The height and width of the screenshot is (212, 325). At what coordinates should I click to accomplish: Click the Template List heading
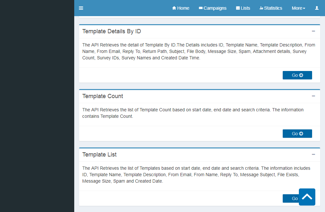click(99, 155)
